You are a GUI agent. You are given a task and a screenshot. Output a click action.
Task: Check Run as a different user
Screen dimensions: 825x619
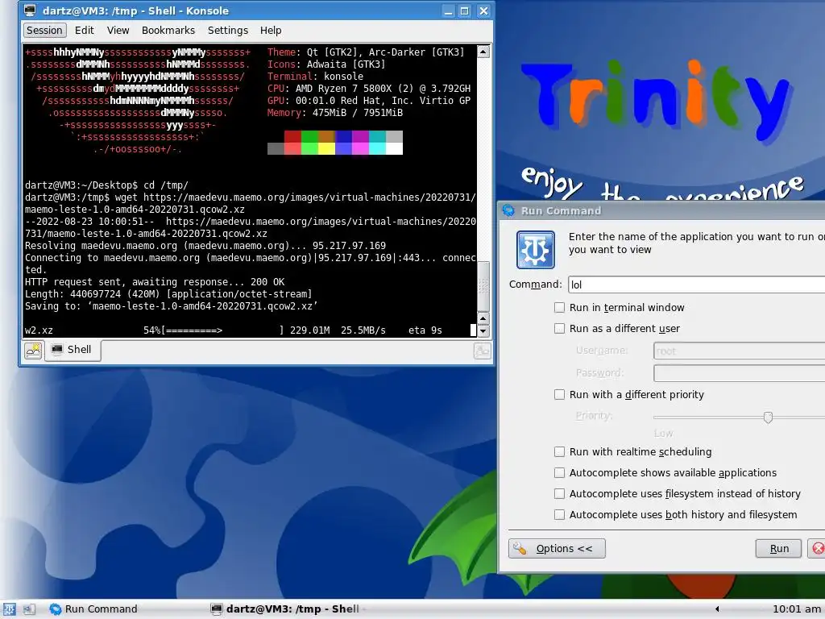pos(559,329)
